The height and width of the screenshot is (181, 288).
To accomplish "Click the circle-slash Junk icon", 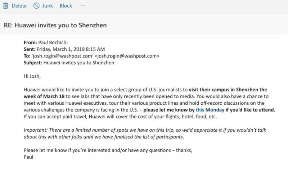I will (x=36, y=6).
